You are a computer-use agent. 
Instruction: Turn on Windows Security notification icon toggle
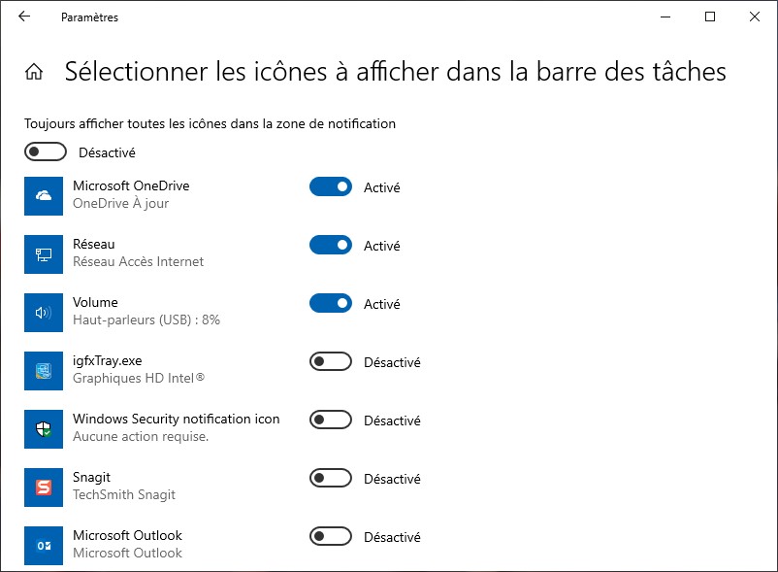[x=330, y=421]
